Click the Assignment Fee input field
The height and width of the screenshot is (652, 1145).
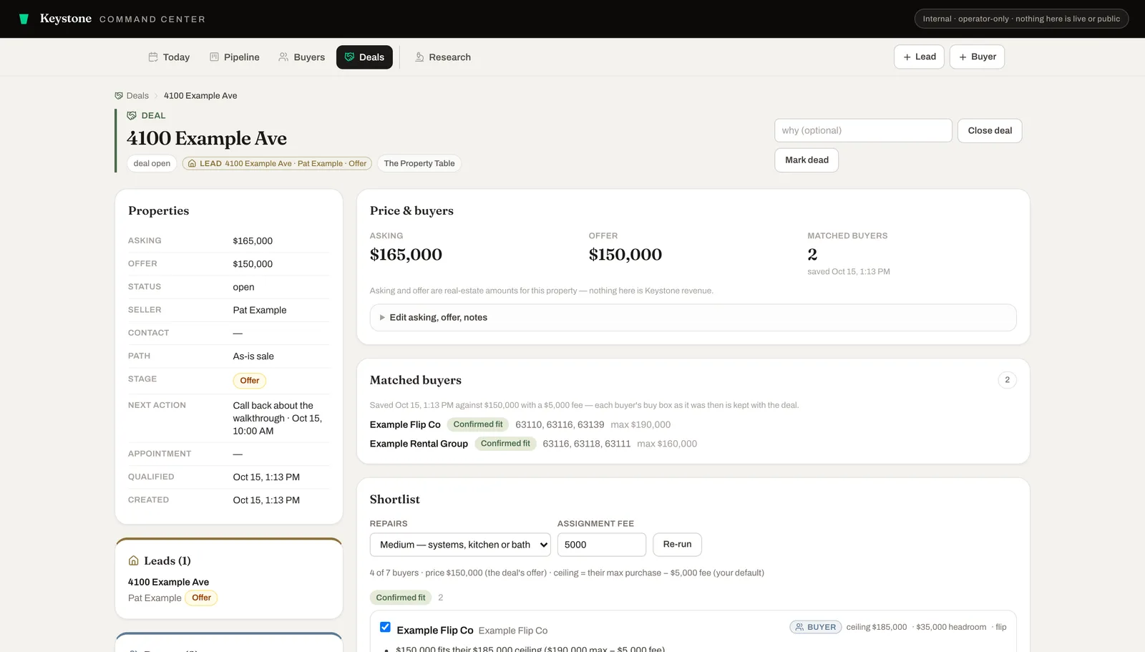click(602, 545)
